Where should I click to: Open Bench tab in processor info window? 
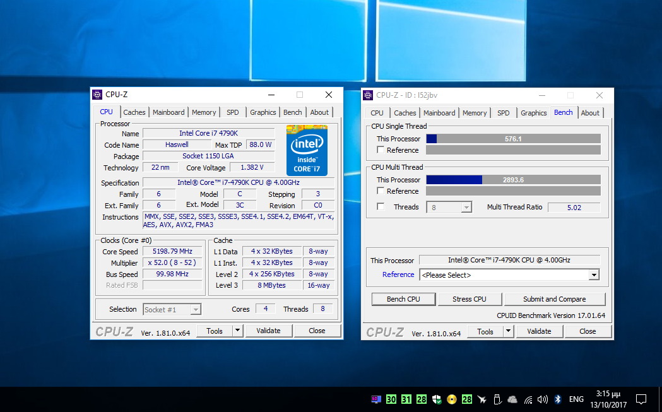293,112
